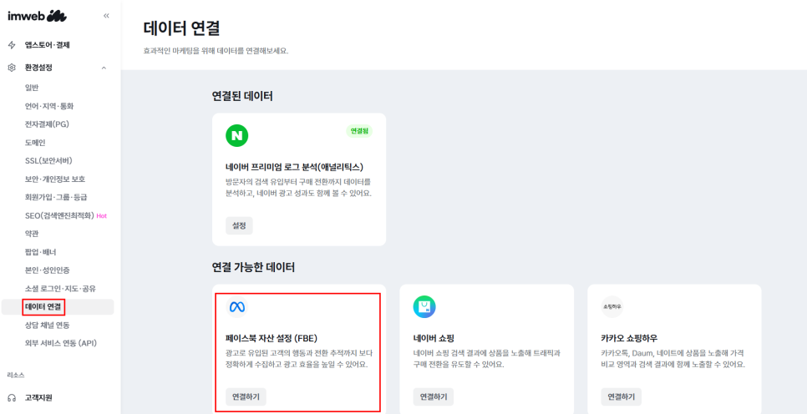Collapse the sidebar with double-chevron icon

[106, 16]
